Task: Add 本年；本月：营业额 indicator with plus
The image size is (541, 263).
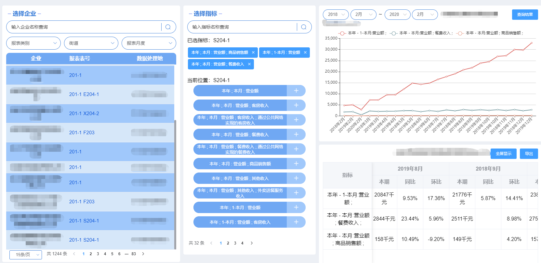Action: click(296, 91)
